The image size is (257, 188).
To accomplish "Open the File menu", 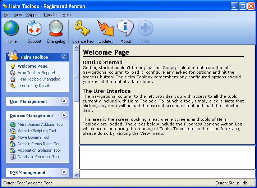I will click(x=6, y=15).
